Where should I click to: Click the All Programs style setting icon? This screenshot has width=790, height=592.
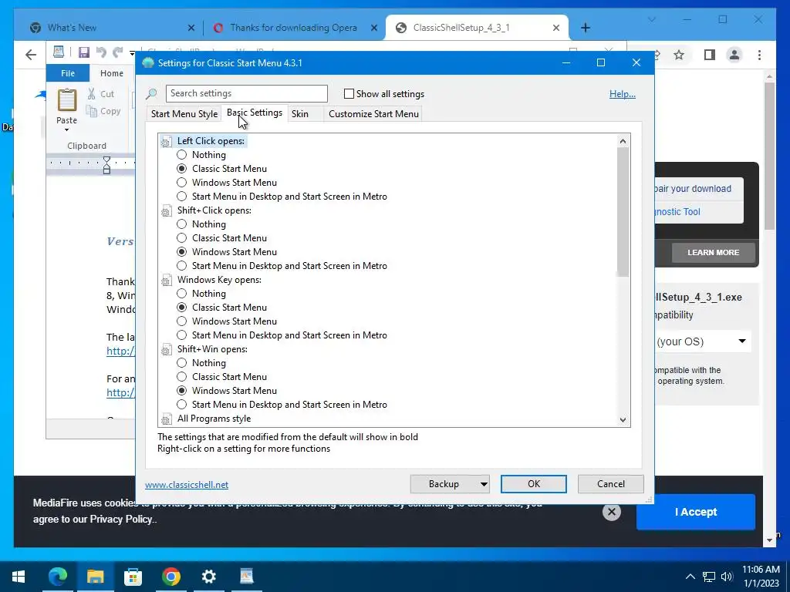point(166,419)
